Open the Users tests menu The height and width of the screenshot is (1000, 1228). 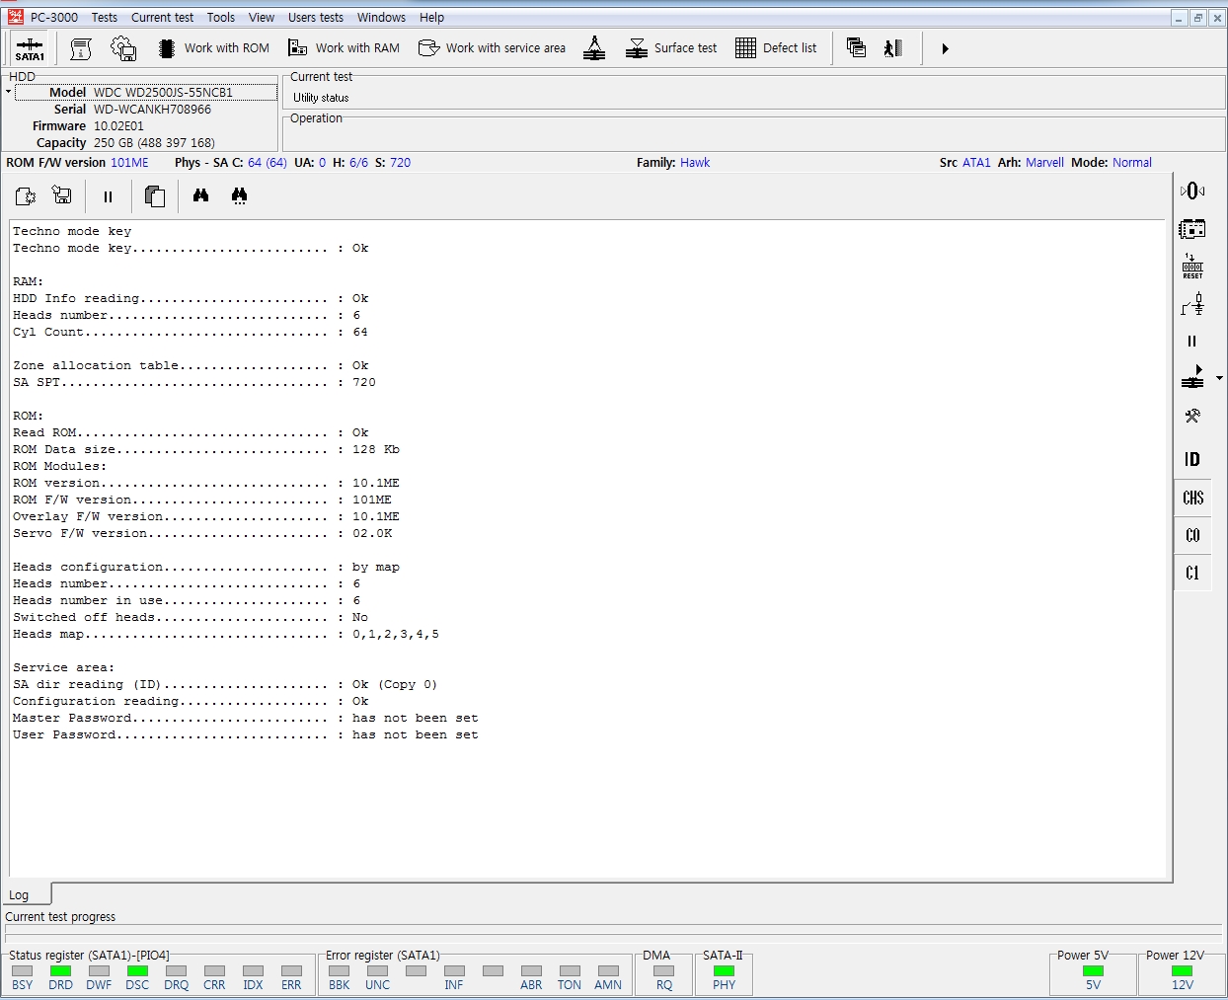pos(316,17)
